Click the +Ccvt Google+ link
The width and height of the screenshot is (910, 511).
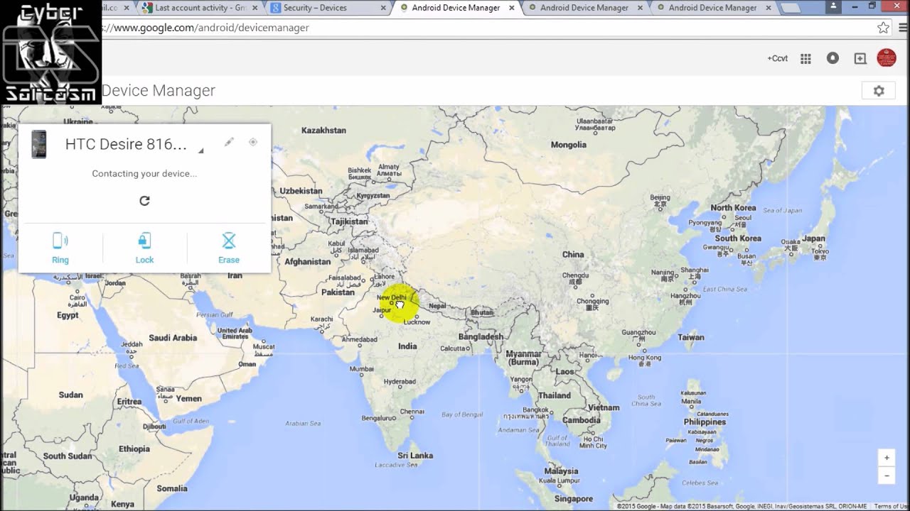[x=777, y=58]
